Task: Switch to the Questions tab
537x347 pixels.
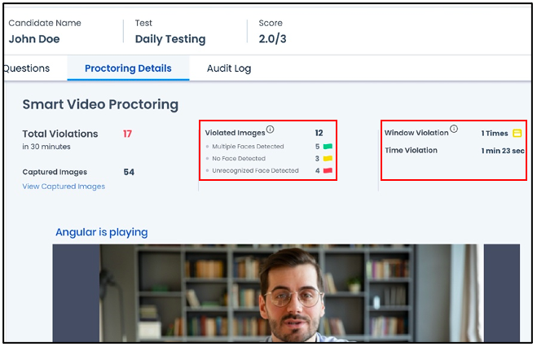Action: pyautogui.click(x=26, y=68)
